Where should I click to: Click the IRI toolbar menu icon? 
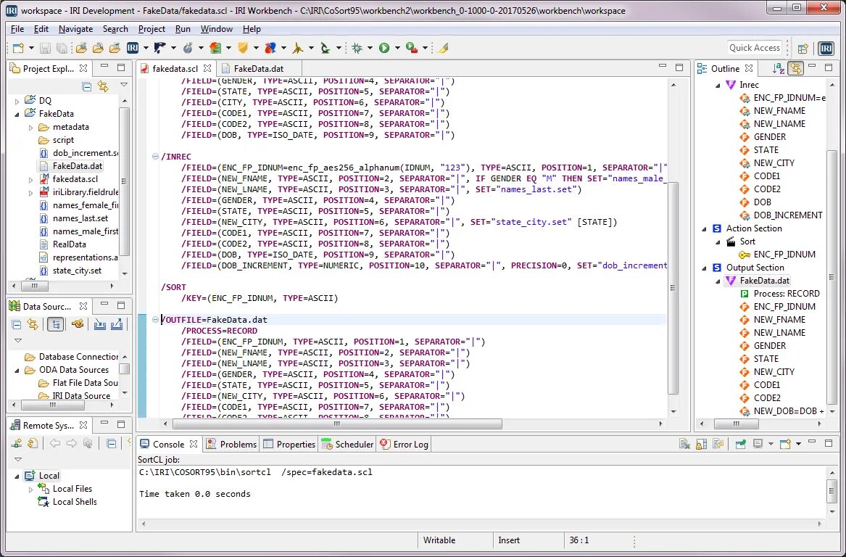tap(133, 48)
